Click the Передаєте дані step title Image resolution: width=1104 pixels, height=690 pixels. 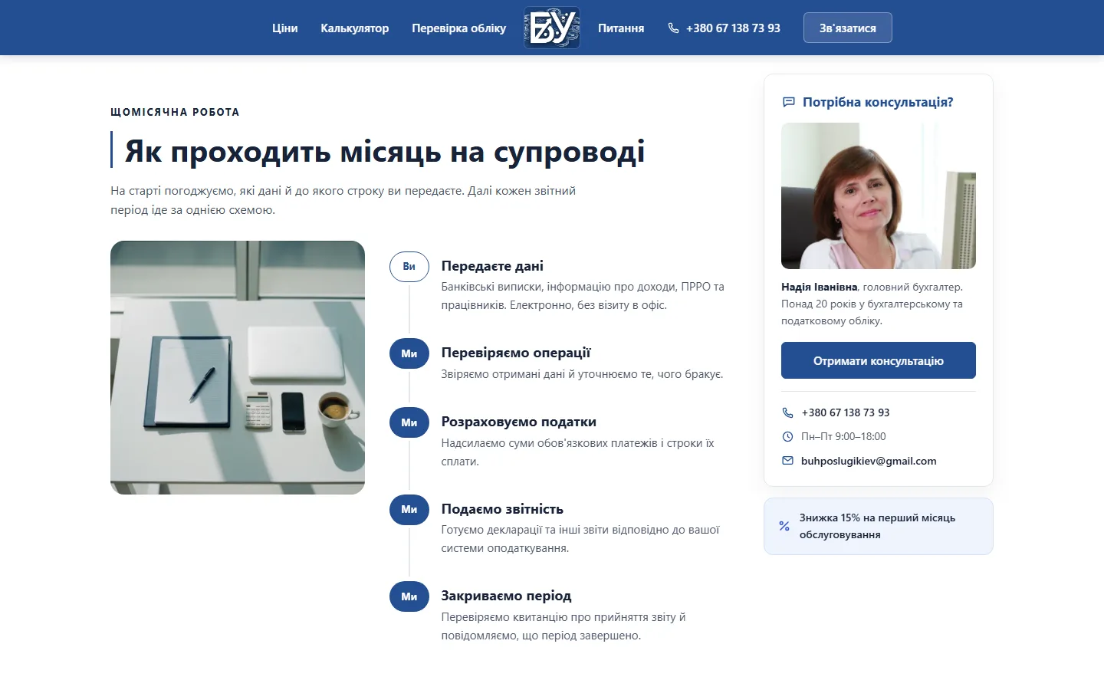click(492, 266)
